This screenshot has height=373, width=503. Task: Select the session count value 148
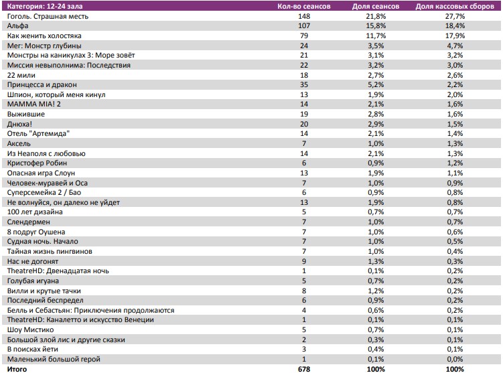[304, 15]
